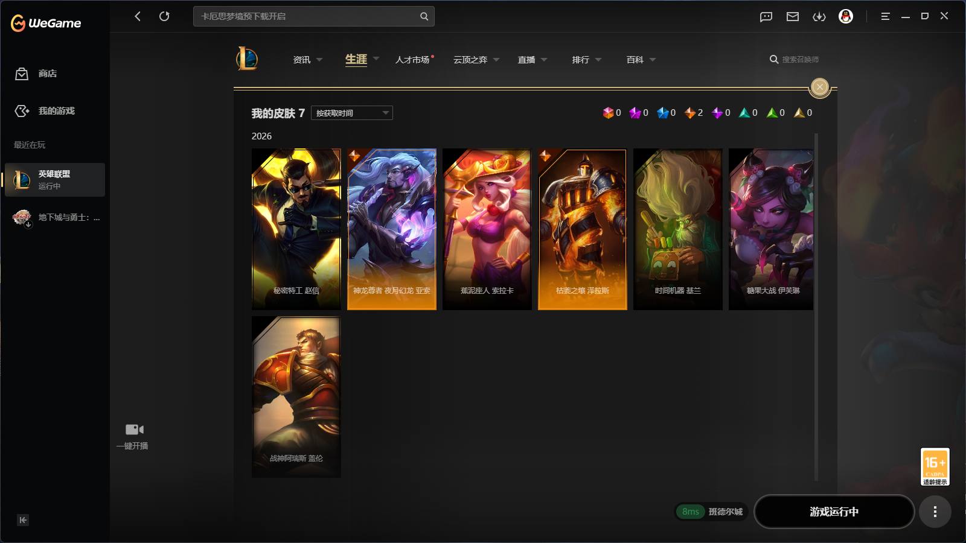Open the 枯萎之壤 泽拉斯 skin card

tap(583, 229)
